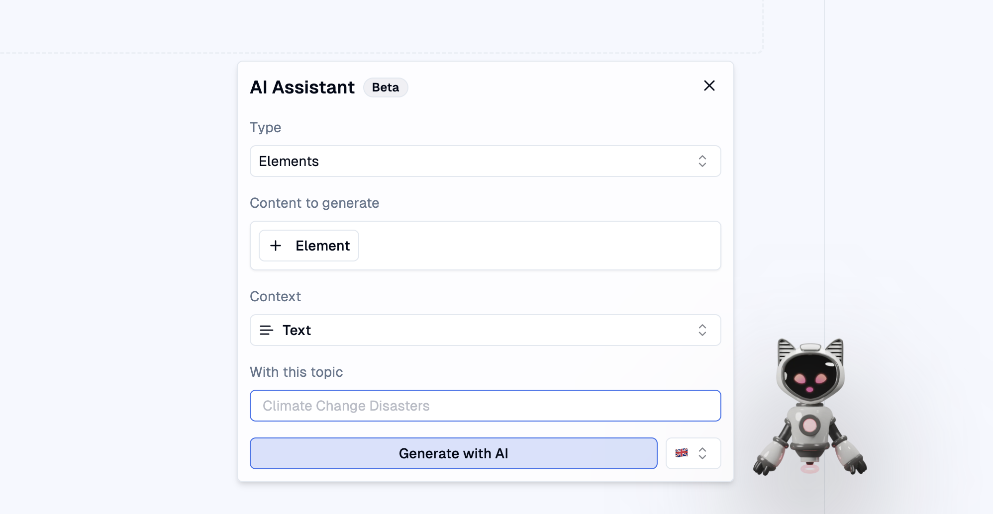Viewport: 993px width, 514px height.
Task: Open the language selector dropdown
Action: click(693, 453)
